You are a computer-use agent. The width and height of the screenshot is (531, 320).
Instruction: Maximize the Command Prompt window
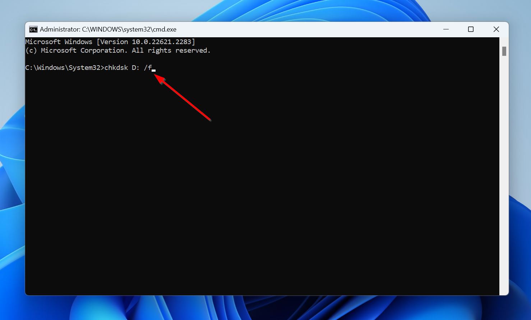tap(471, 29)
